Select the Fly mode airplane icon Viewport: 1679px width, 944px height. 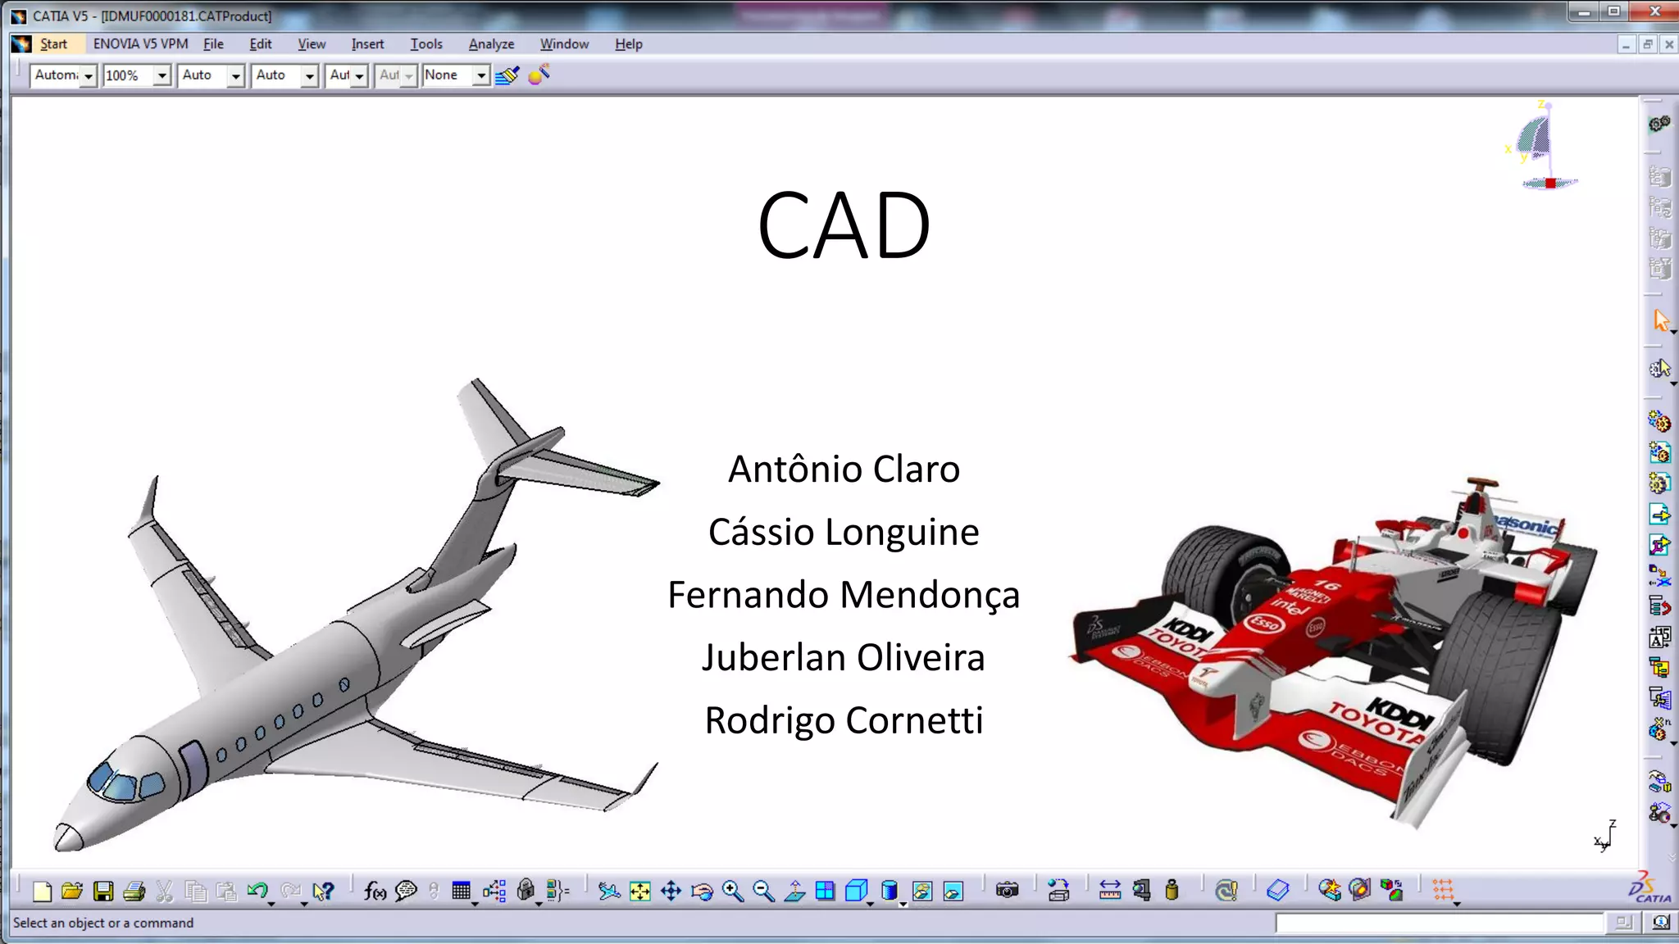(x=608, y=891)
